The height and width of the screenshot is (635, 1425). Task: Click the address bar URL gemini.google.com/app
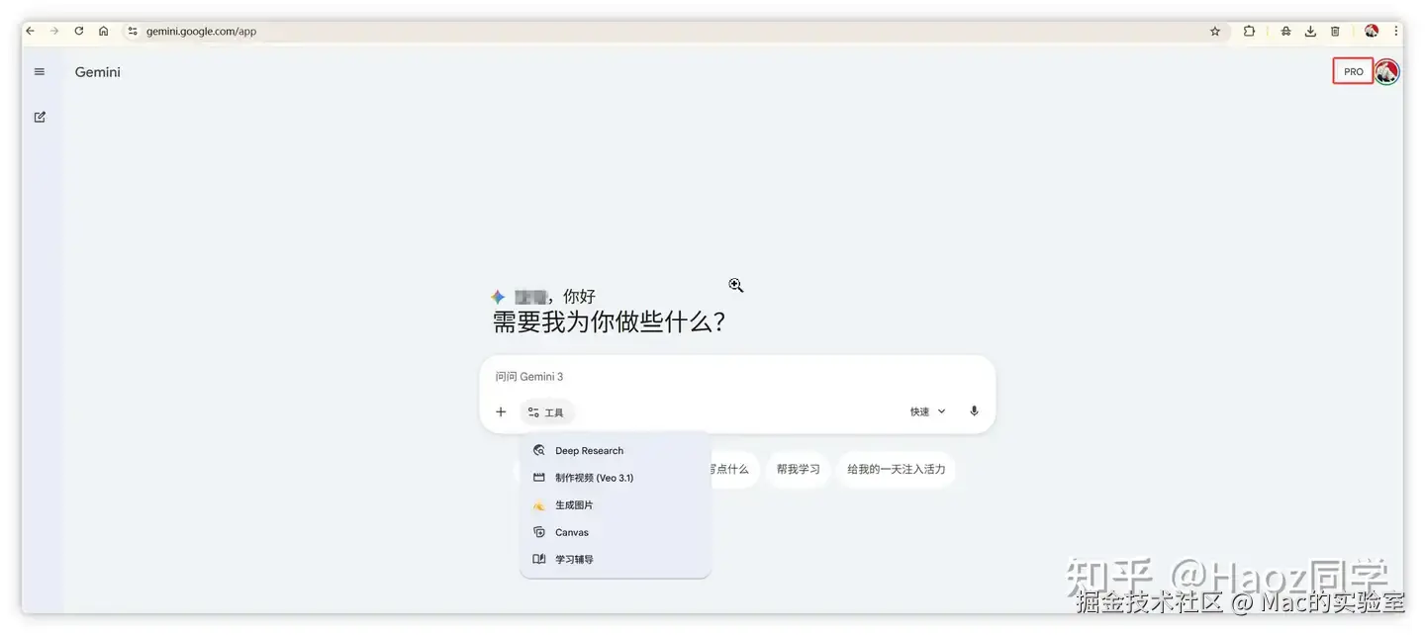coord(201,31)
